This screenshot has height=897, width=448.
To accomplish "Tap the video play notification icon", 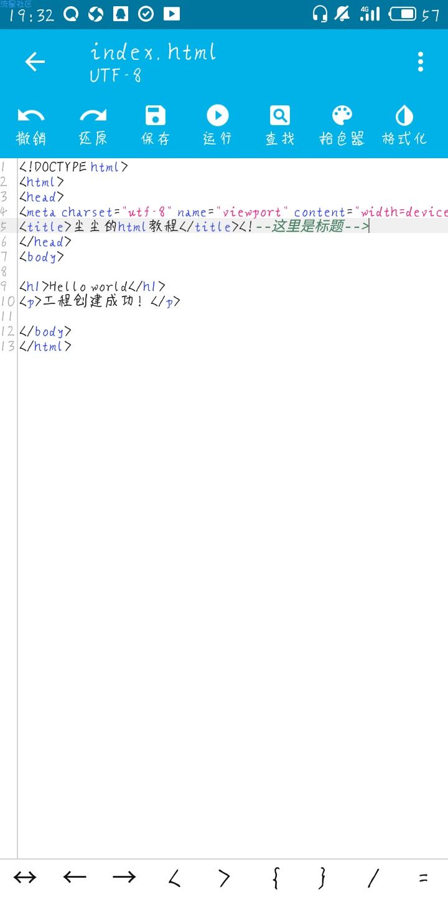I will click(x=172, y=14).
